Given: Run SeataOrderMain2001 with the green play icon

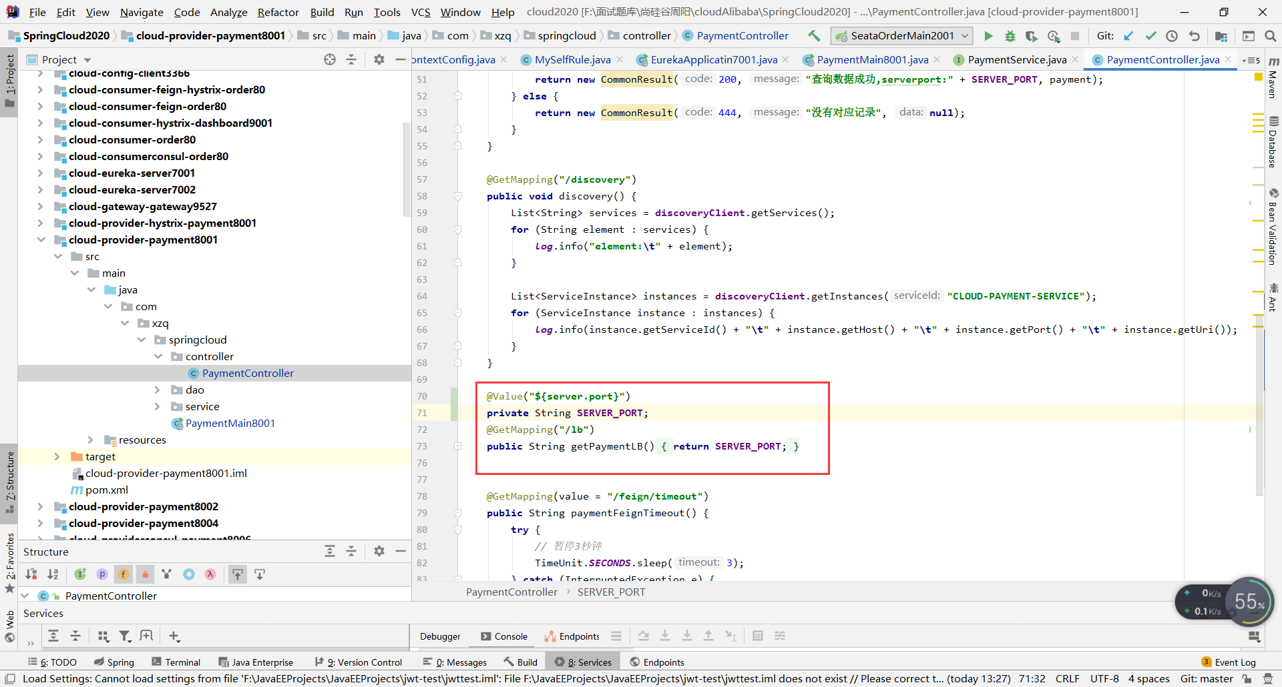Looking at the screenshot, I should tap(988, 36).
